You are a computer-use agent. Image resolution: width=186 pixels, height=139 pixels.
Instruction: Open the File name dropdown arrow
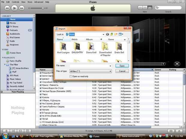click(110, 66)
